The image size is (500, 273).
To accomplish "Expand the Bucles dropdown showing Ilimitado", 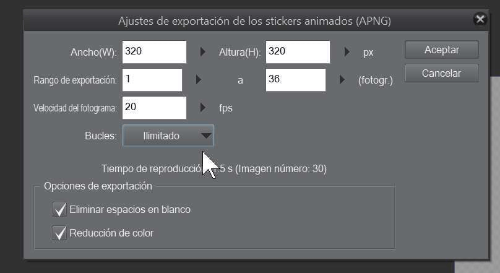I will click(x=168, y=136).
